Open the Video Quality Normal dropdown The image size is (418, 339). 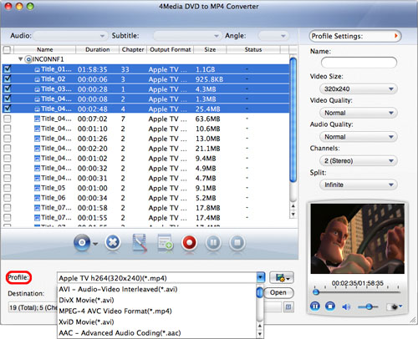pos(358,113)
